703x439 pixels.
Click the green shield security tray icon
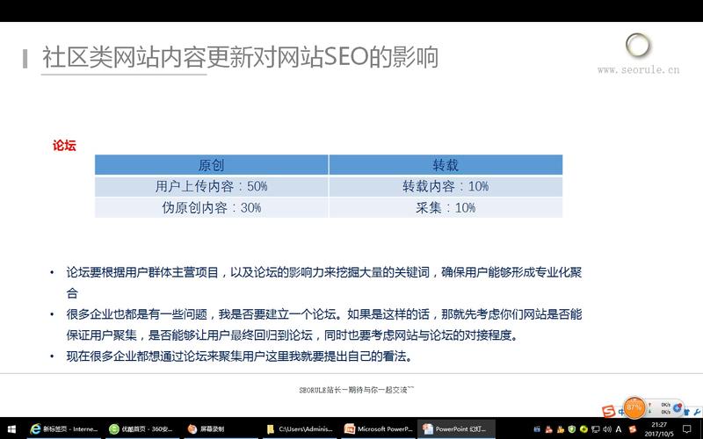pyautogui.click(x=572, y=429)
